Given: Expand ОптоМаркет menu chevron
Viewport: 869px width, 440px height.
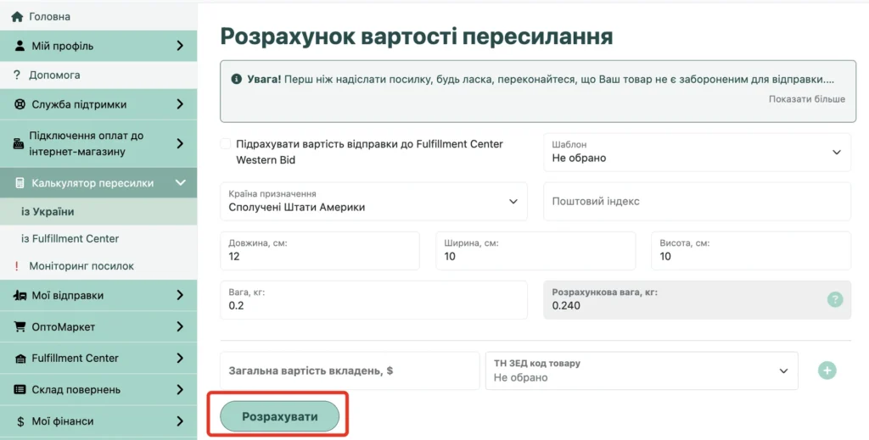Looking at the screenshot, I should [180, 327].
